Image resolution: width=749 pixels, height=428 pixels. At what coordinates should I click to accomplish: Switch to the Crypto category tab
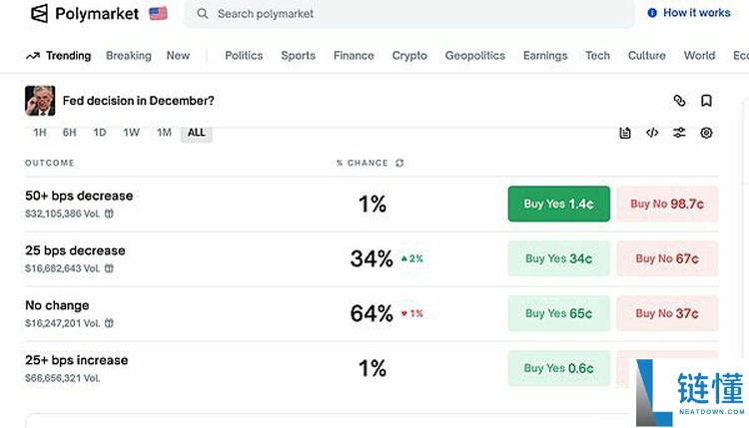(409, 56)
